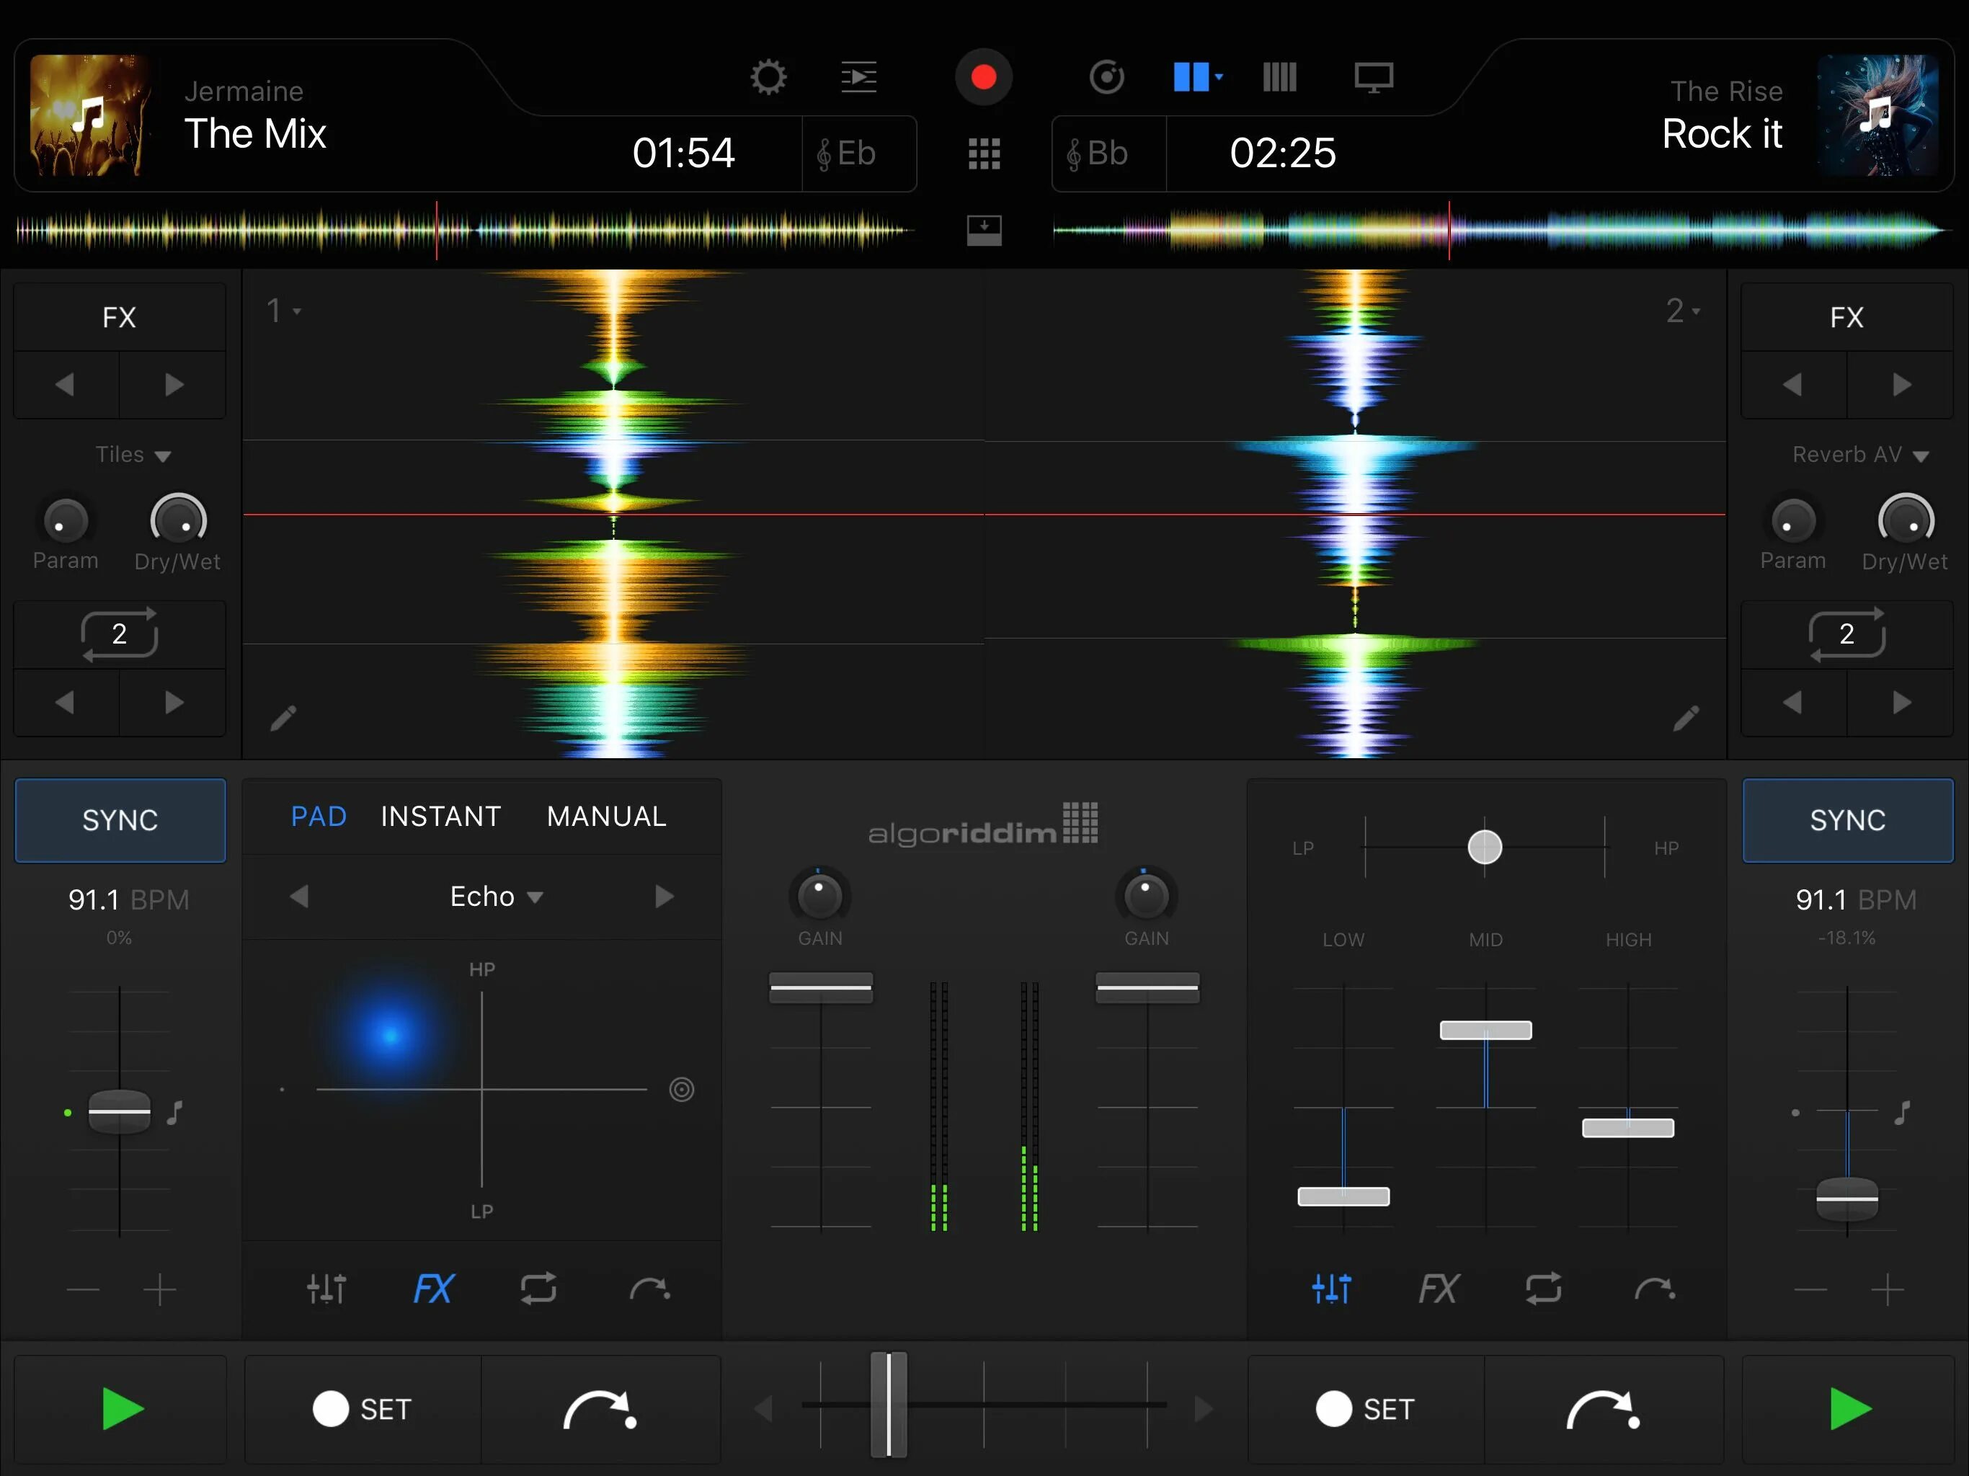This screenshot has width=1969, height=1476.
Task: Click the external display monitor icon
Action: point(1372,77)
